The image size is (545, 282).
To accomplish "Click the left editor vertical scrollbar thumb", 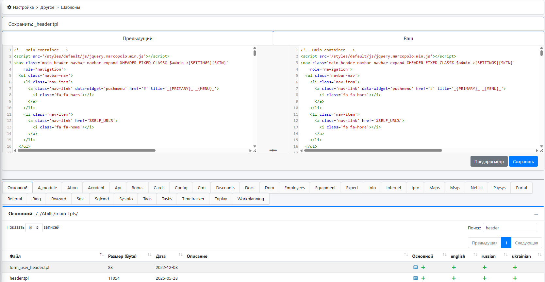I will pyautogui.click(x=255, y=53).
